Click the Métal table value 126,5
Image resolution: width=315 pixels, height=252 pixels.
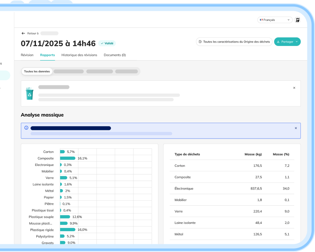(x=257, y=234)
